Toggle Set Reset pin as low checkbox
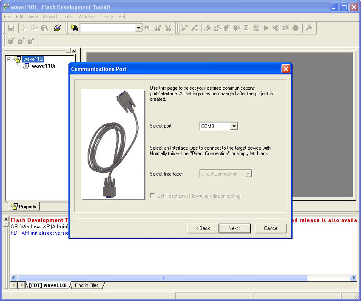The width and height of the screenshot is (361, 301). 152,196
